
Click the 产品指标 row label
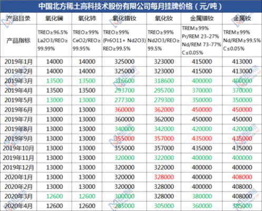[18, 41]
